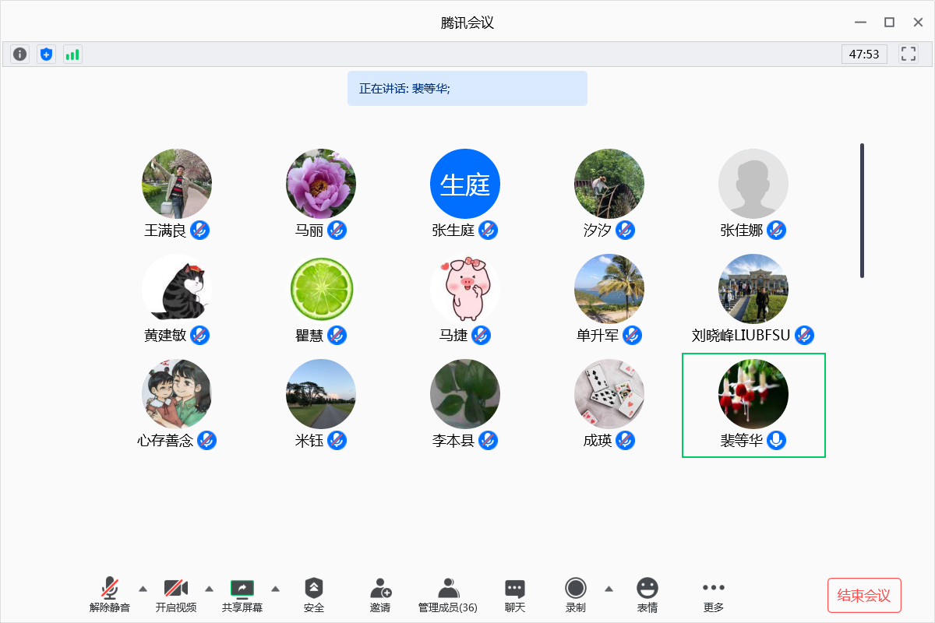The height and width of the screenshot is (623, 935).
Task: Select 裴等华's highlighted speaker avatar
Action: click(753, 394)
